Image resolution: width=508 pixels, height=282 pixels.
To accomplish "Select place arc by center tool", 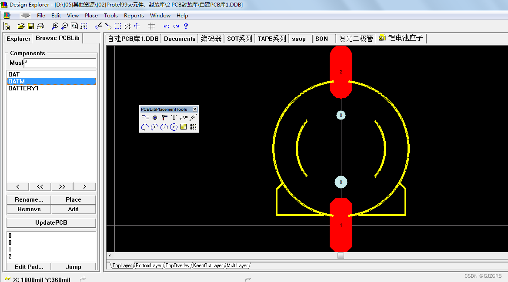I will click(145, 127).
